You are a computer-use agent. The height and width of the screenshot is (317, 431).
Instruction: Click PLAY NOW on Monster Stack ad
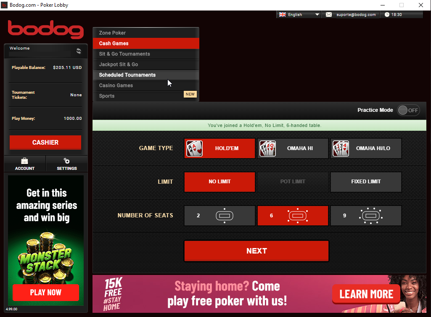coord(46,293)
